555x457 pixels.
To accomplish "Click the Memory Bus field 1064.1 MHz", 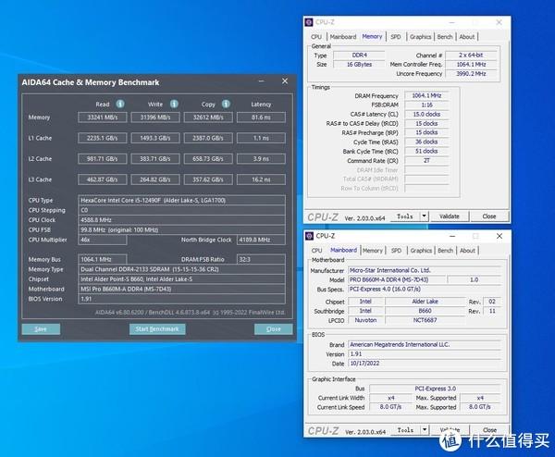I will coord(103,259).
